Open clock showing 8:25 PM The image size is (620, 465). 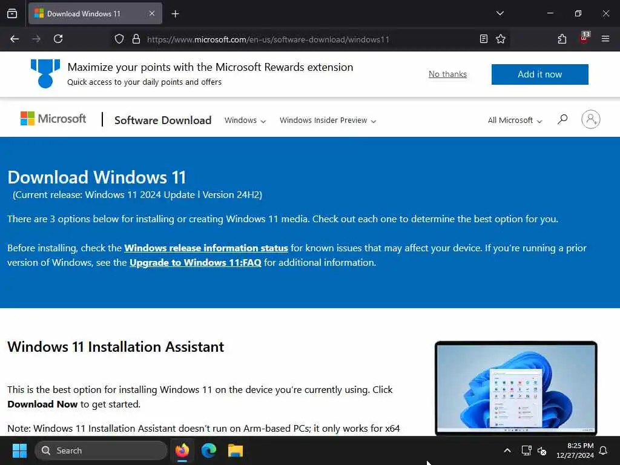(575, 450)
